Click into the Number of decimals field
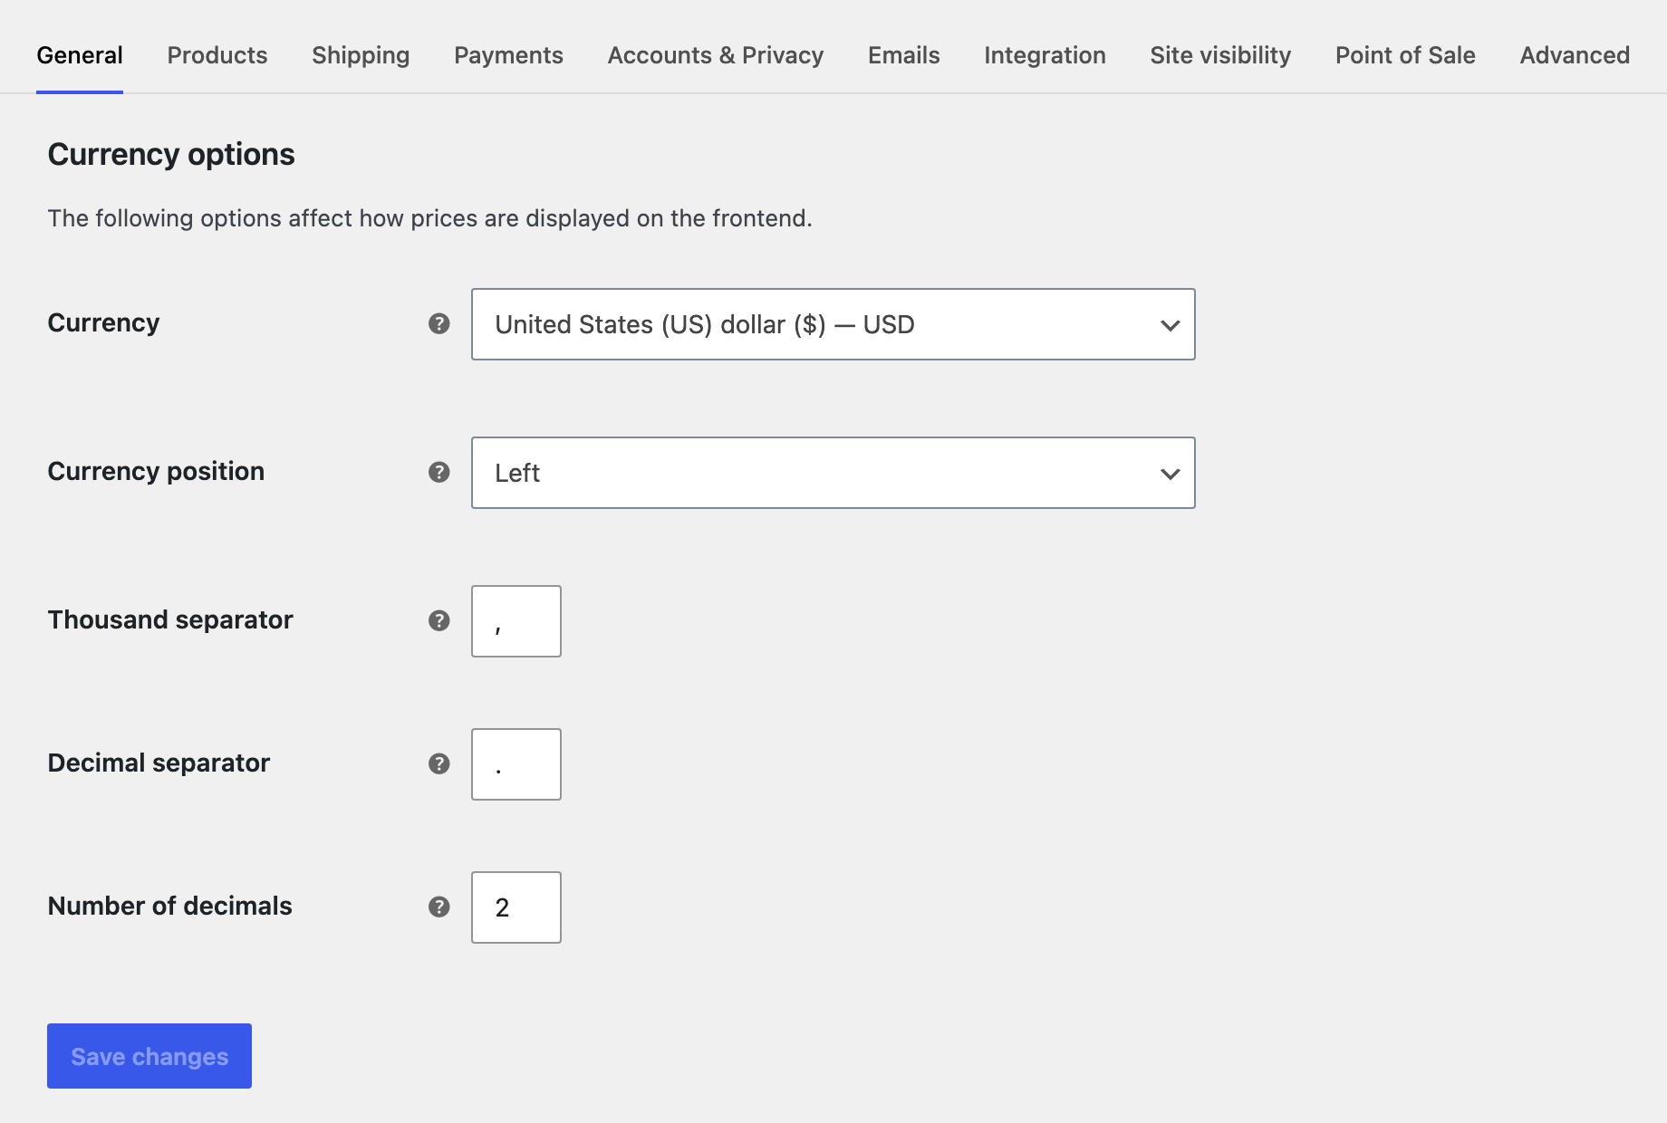The image size is (1667, 1123). (516, 907)
